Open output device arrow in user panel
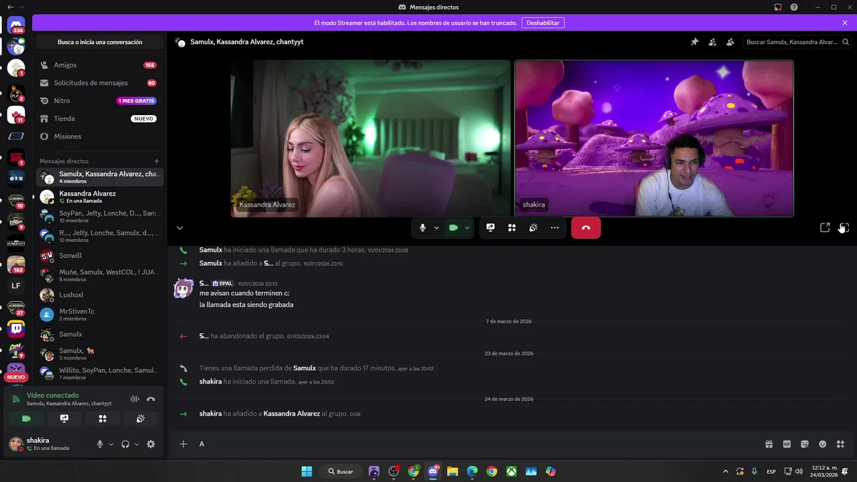857x482 pixels. [137, 444]
